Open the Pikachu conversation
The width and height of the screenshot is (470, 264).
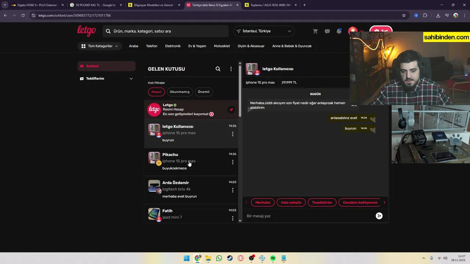click(191, 162)
